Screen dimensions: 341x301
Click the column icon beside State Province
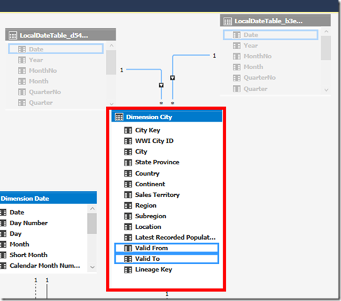pyautogui.click(x=128, y=162)
